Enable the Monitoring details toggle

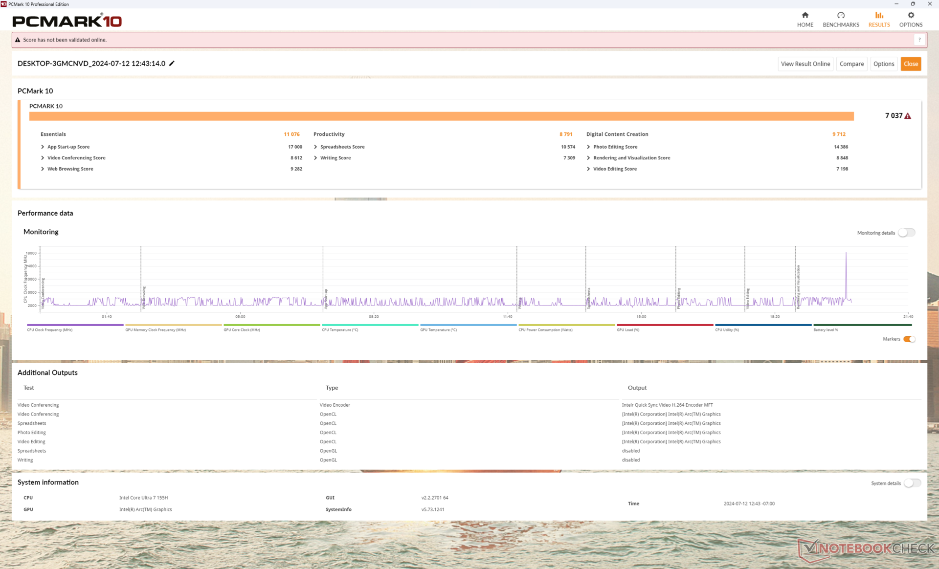pyautogui.click(x=906, y=233)
